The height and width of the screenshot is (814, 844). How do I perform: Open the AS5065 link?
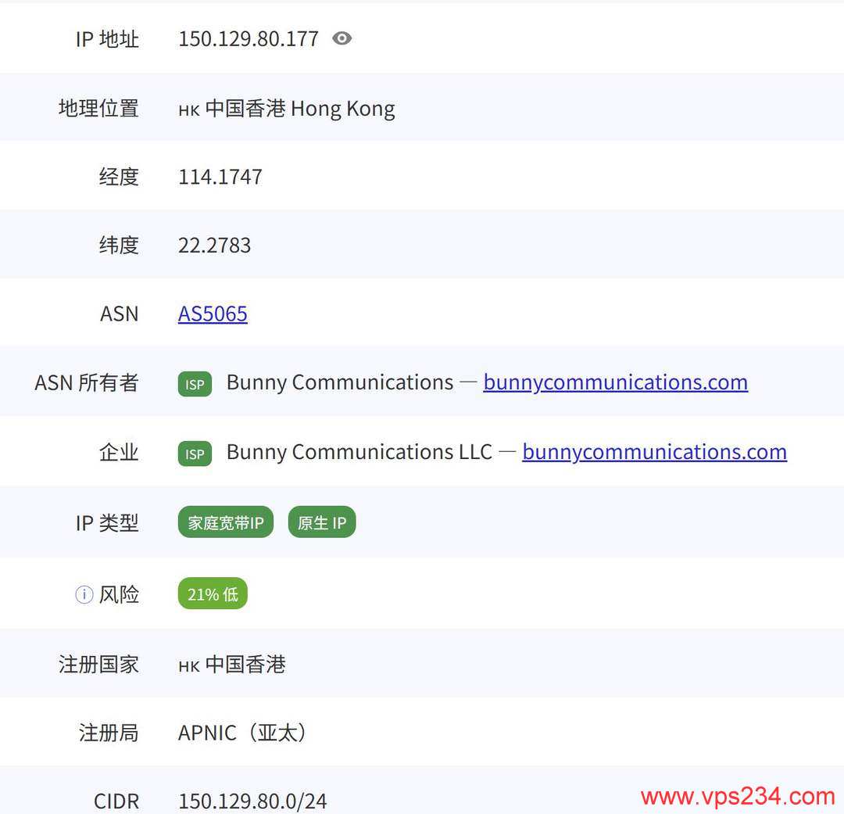213,314
